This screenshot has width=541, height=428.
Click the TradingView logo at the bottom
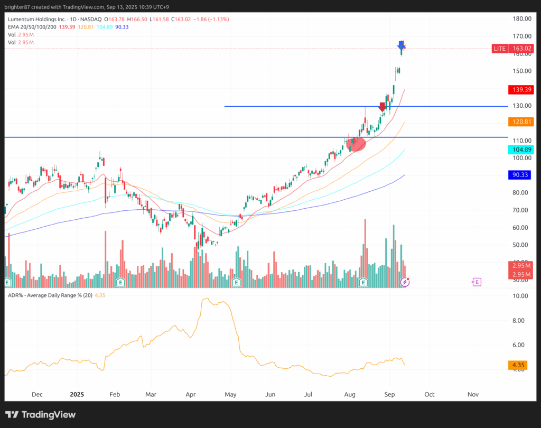(x=41, y=415)
